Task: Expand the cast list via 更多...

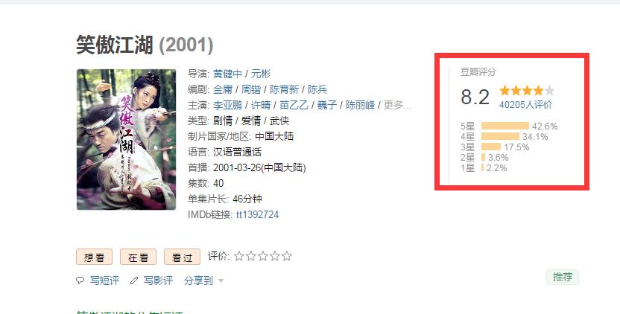Action: coord(397,105)
